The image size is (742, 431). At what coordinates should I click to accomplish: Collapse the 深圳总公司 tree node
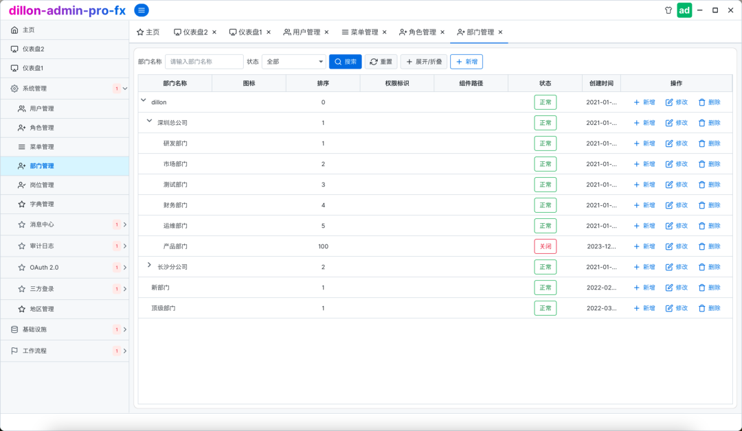[150, 121]
